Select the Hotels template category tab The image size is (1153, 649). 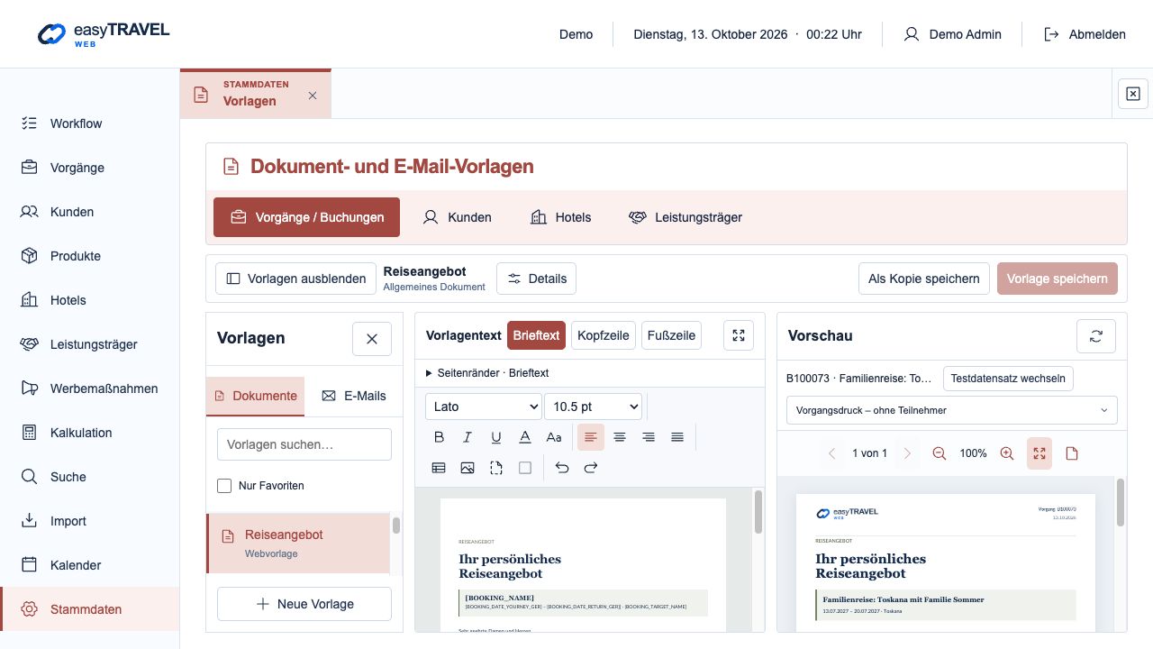[561, 217]
